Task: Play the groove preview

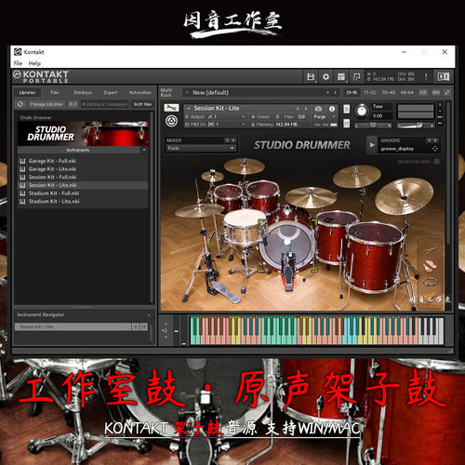Action: coord(372,145)
